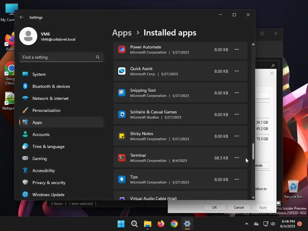The image size is (308, 231).
Task: Click the Find a setting search box
Action: coord(61,57)
